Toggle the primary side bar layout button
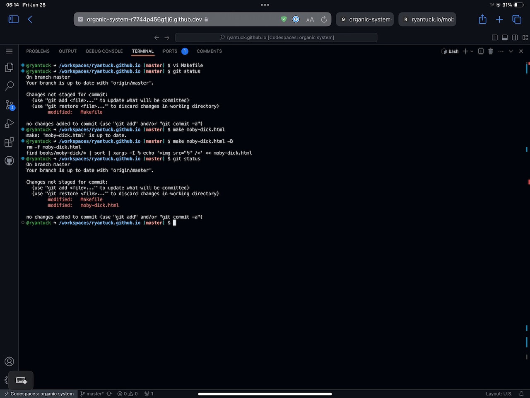Viewport: 530px width, 398px height. point(494,38)
